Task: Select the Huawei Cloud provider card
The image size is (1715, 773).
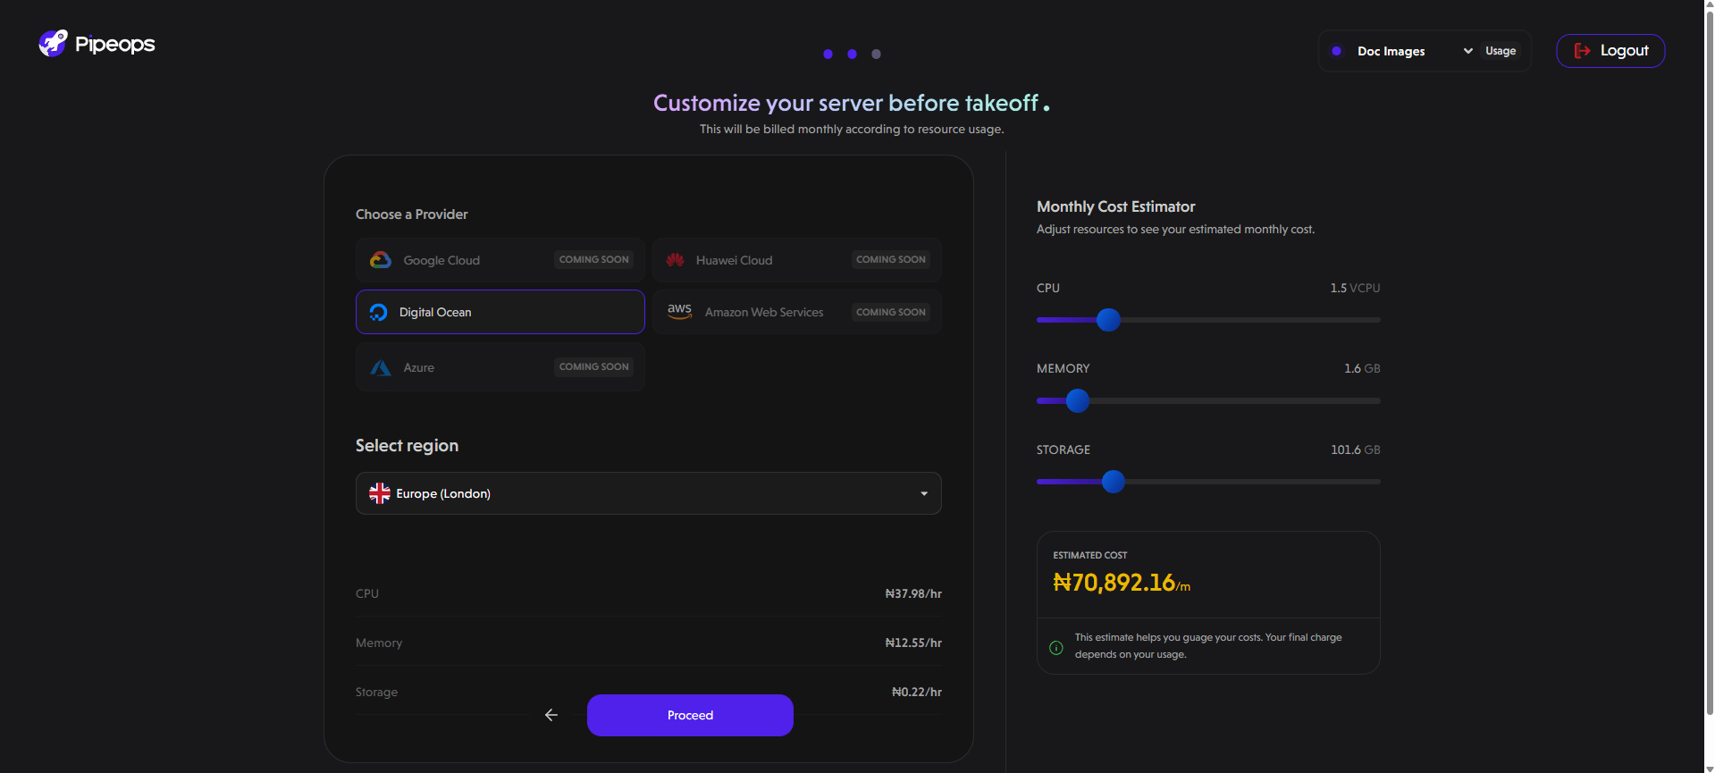Action: click(x=797, y=260)
